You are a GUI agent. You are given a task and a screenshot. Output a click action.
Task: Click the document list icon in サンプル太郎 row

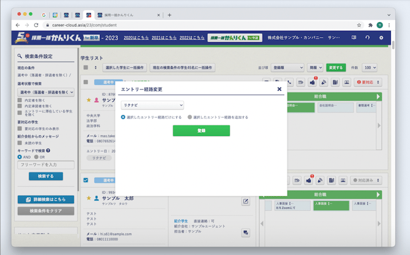pos(332,180)
